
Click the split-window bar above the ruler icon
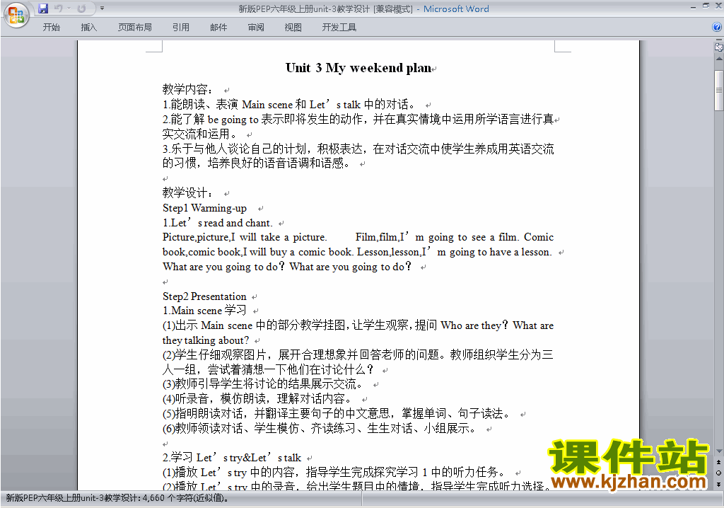click(x=719, y=40)
